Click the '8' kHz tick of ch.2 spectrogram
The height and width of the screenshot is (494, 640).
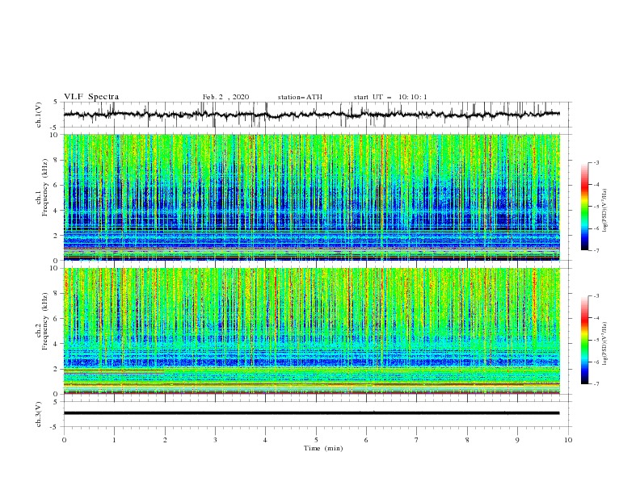tap(57, 294)
